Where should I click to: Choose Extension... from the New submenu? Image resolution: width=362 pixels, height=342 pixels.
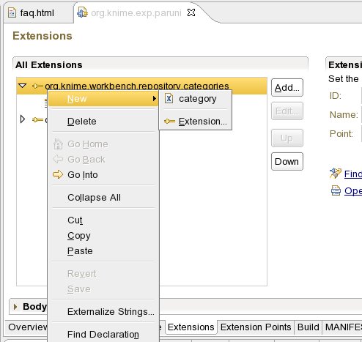pos(195,122)
